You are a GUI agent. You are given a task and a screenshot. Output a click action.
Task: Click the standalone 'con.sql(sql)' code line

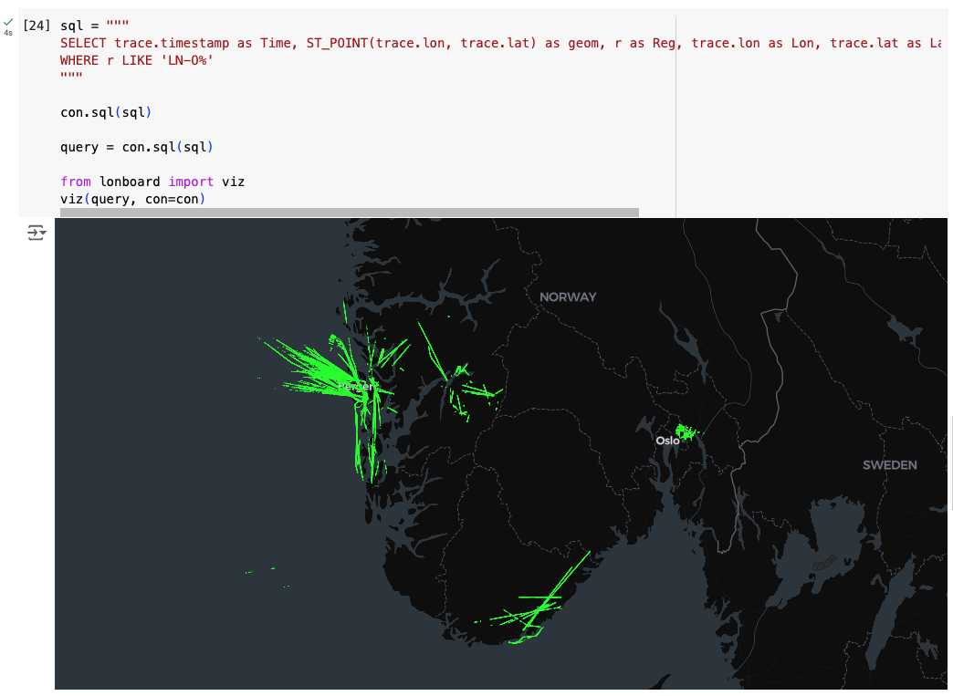(x=105, y=112)
